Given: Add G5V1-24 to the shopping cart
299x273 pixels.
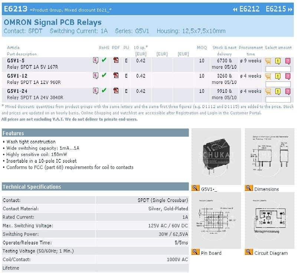Looking at the screenshot, I should 268,91.
